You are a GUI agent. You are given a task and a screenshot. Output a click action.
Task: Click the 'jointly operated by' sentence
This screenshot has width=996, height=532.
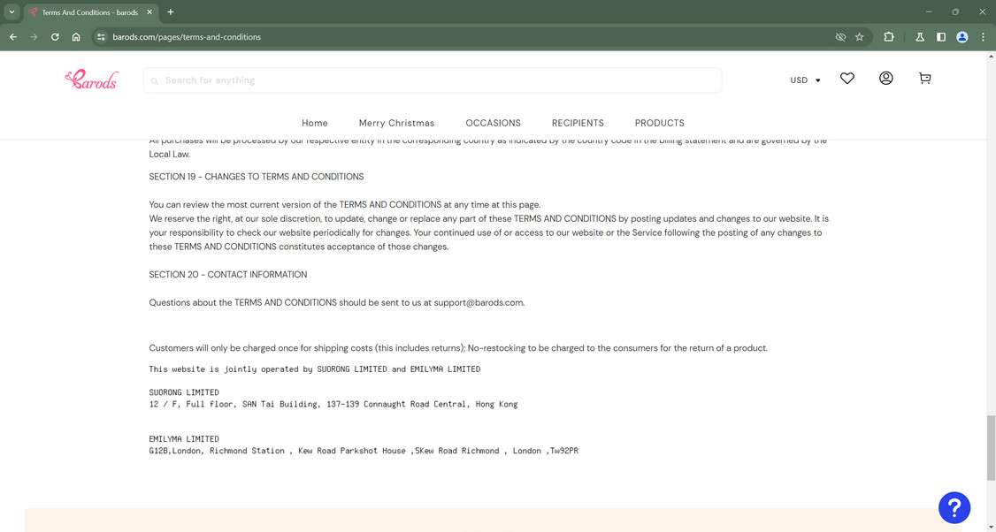314,369
